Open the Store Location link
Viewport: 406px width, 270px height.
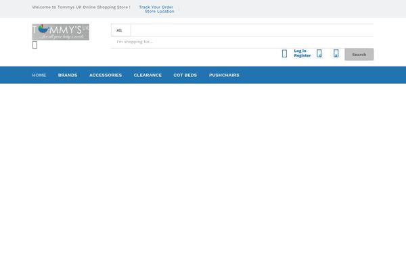(159, 11)
